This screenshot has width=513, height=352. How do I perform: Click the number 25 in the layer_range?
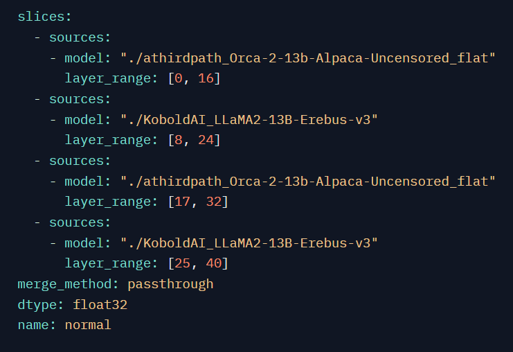pyautogui.click(x=182, y=263)
